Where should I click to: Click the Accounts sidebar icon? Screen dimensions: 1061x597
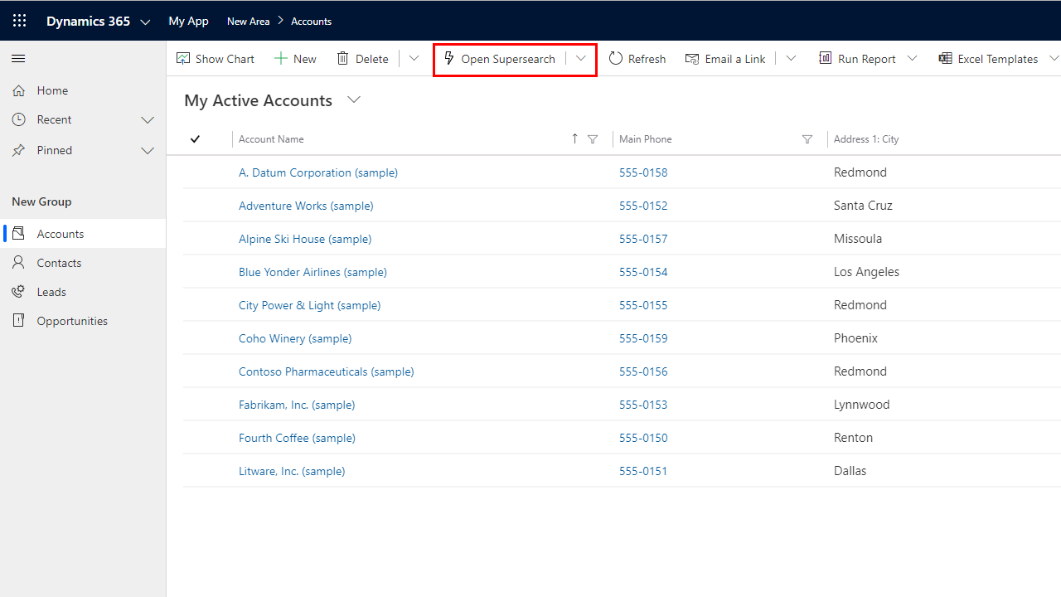point(18,234)
